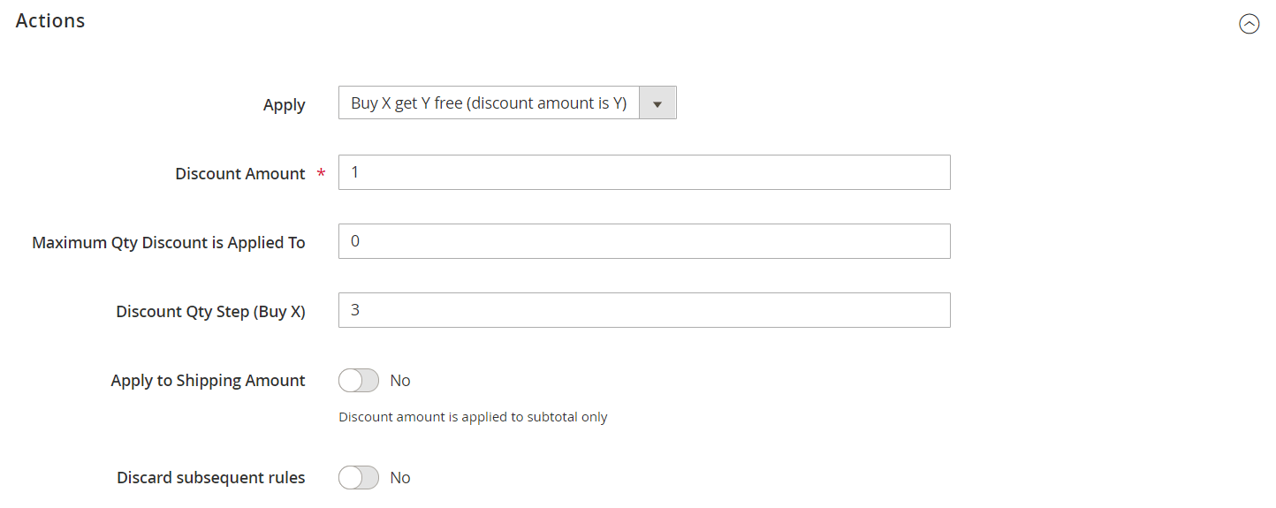Click the value '3' in the Discount Qty Step field

[355, 310]
